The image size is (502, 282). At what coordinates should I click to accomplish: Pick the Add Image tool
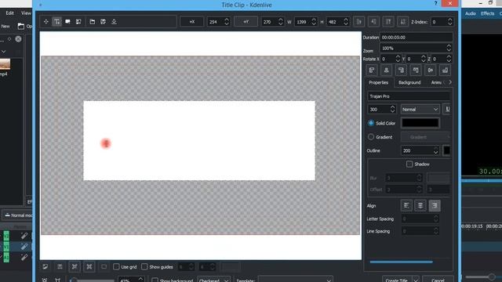point(78,22)
